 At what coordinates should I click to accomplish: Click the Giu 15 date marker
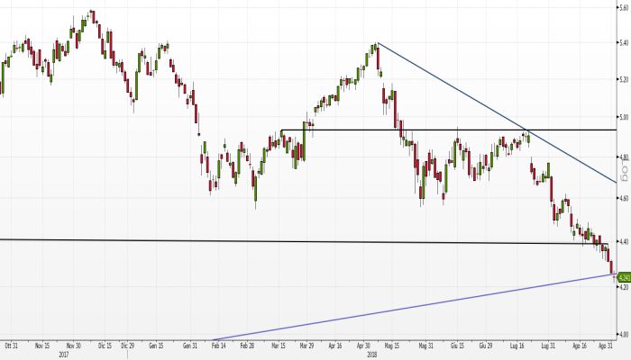pyautogui.click(x=457, y=345)
